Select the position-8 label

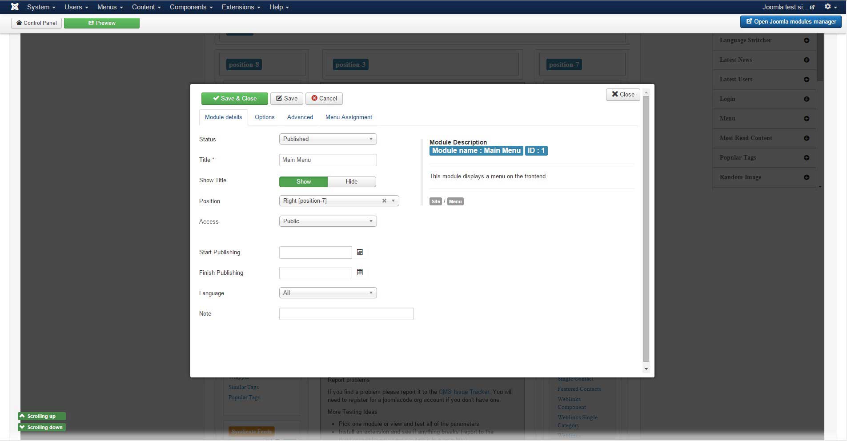(244, 64)
